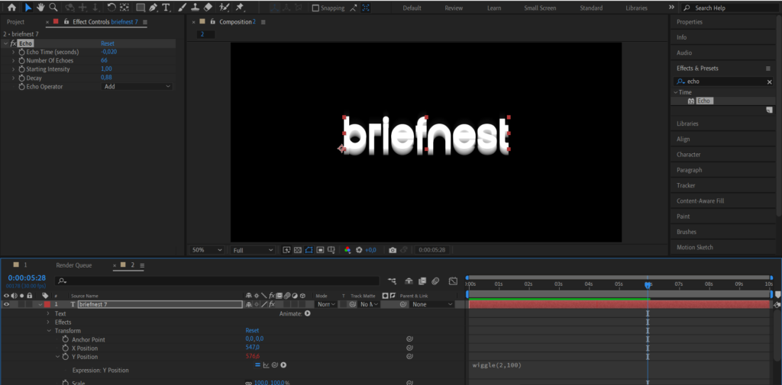Click Reset link for Transform
The width and height of the screenshot is (782, 385).
click(252, 331)
